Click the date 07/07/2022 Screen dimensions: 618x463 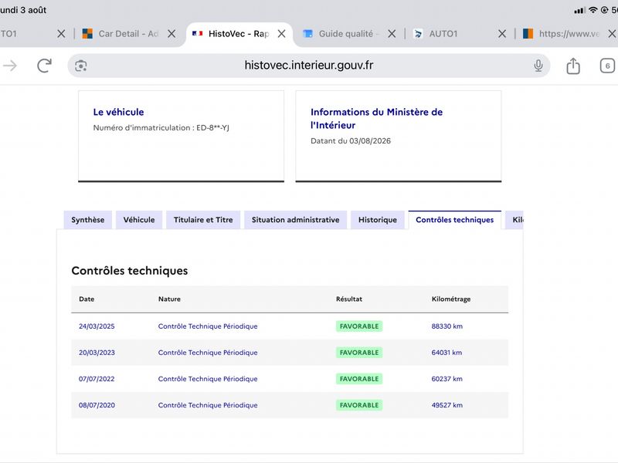click(97, 379)
